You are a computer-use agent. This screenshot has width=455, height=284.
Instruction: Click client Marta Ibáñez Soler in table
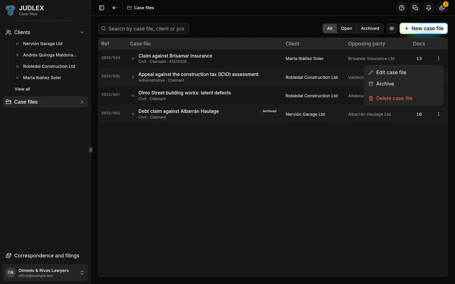pyautogui.click(x=304, y=59)
